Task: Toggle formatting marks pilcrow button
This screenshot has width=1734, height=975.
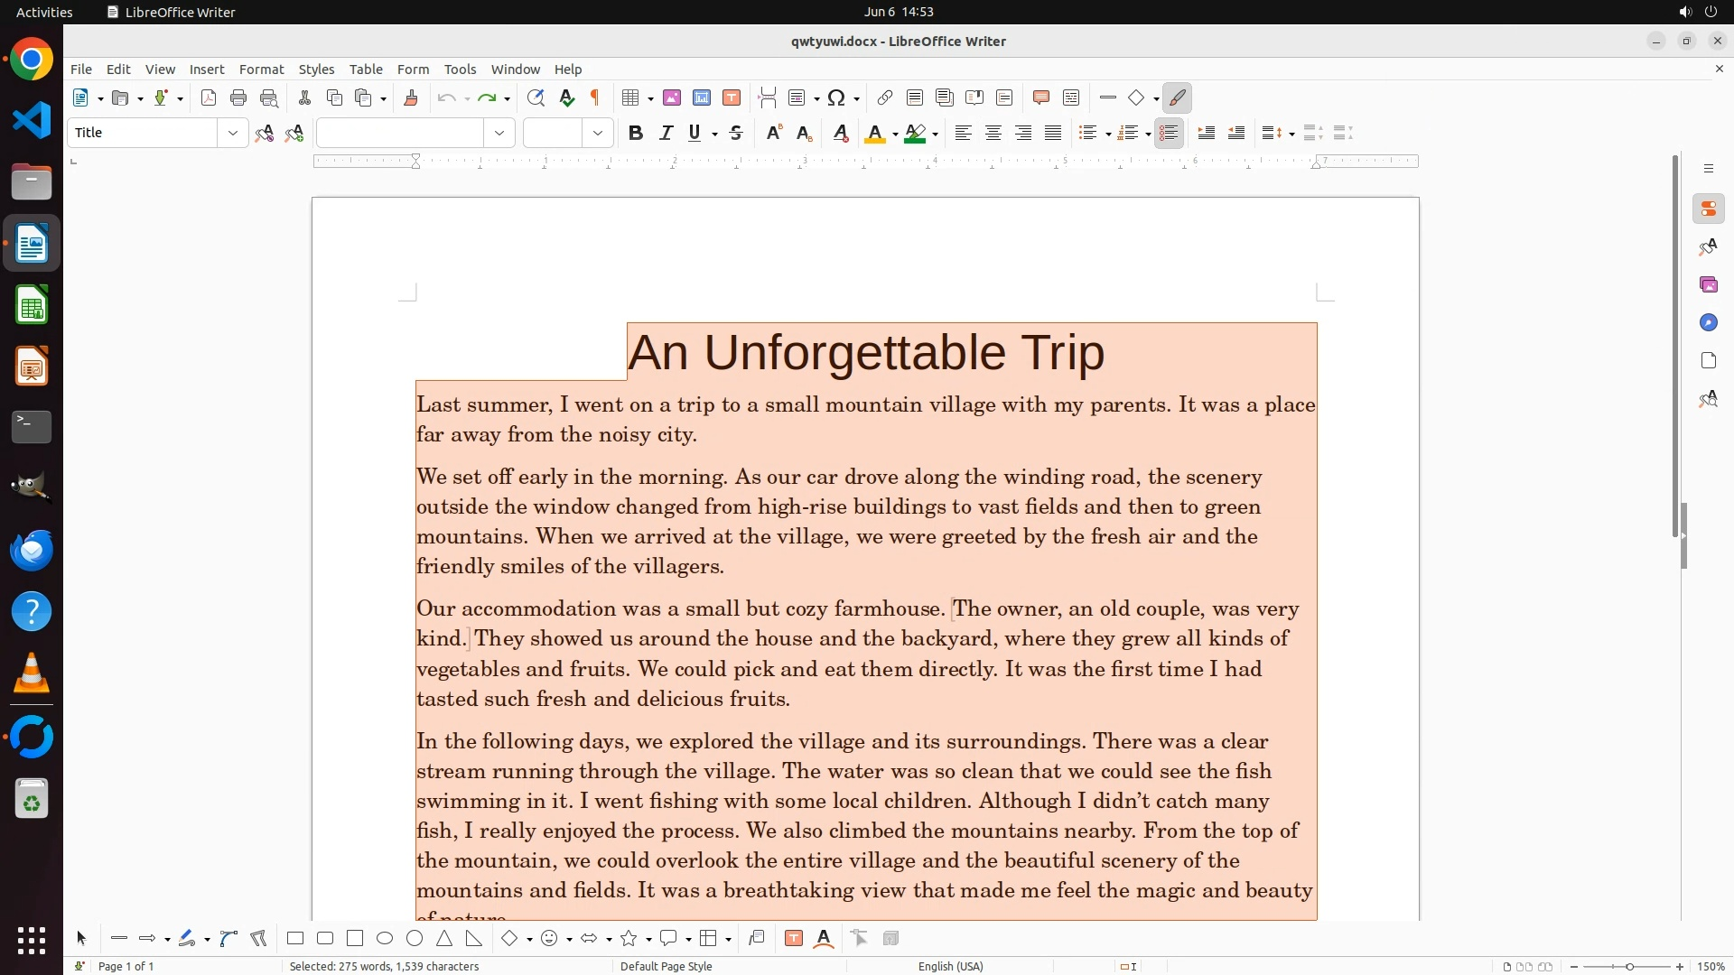Action: coord(595,98)
